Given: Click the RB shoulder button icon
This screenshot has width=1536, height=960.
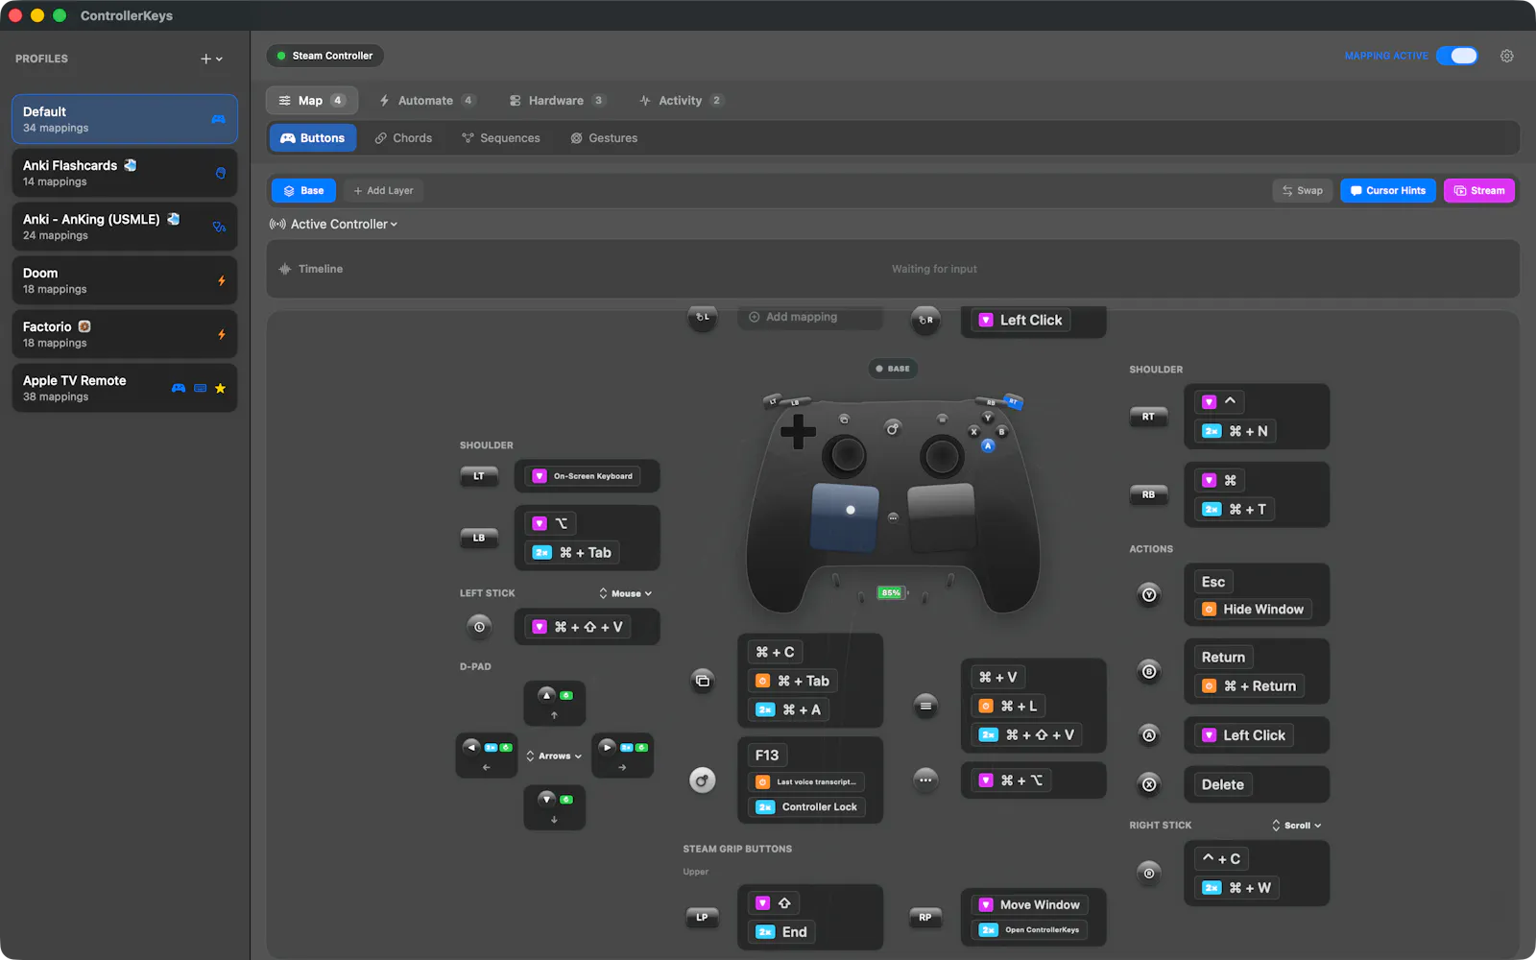Looking at the screenshot, I should pos(1148,494).
